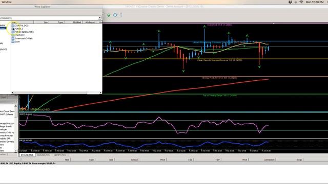This screenshot has height=184, width=328.
Task: Select the FOREX 2 folder
Action: (18, 29)
